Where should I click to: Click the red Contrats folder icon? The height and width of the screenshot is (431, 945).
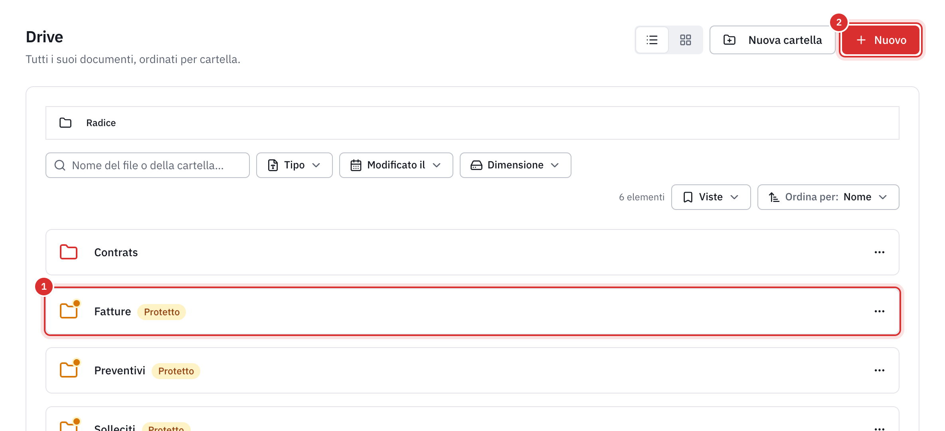[69, 252]
